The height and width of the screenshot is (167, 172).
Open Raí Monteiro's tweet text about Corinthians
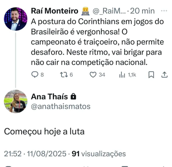click(x=97, y=42)
